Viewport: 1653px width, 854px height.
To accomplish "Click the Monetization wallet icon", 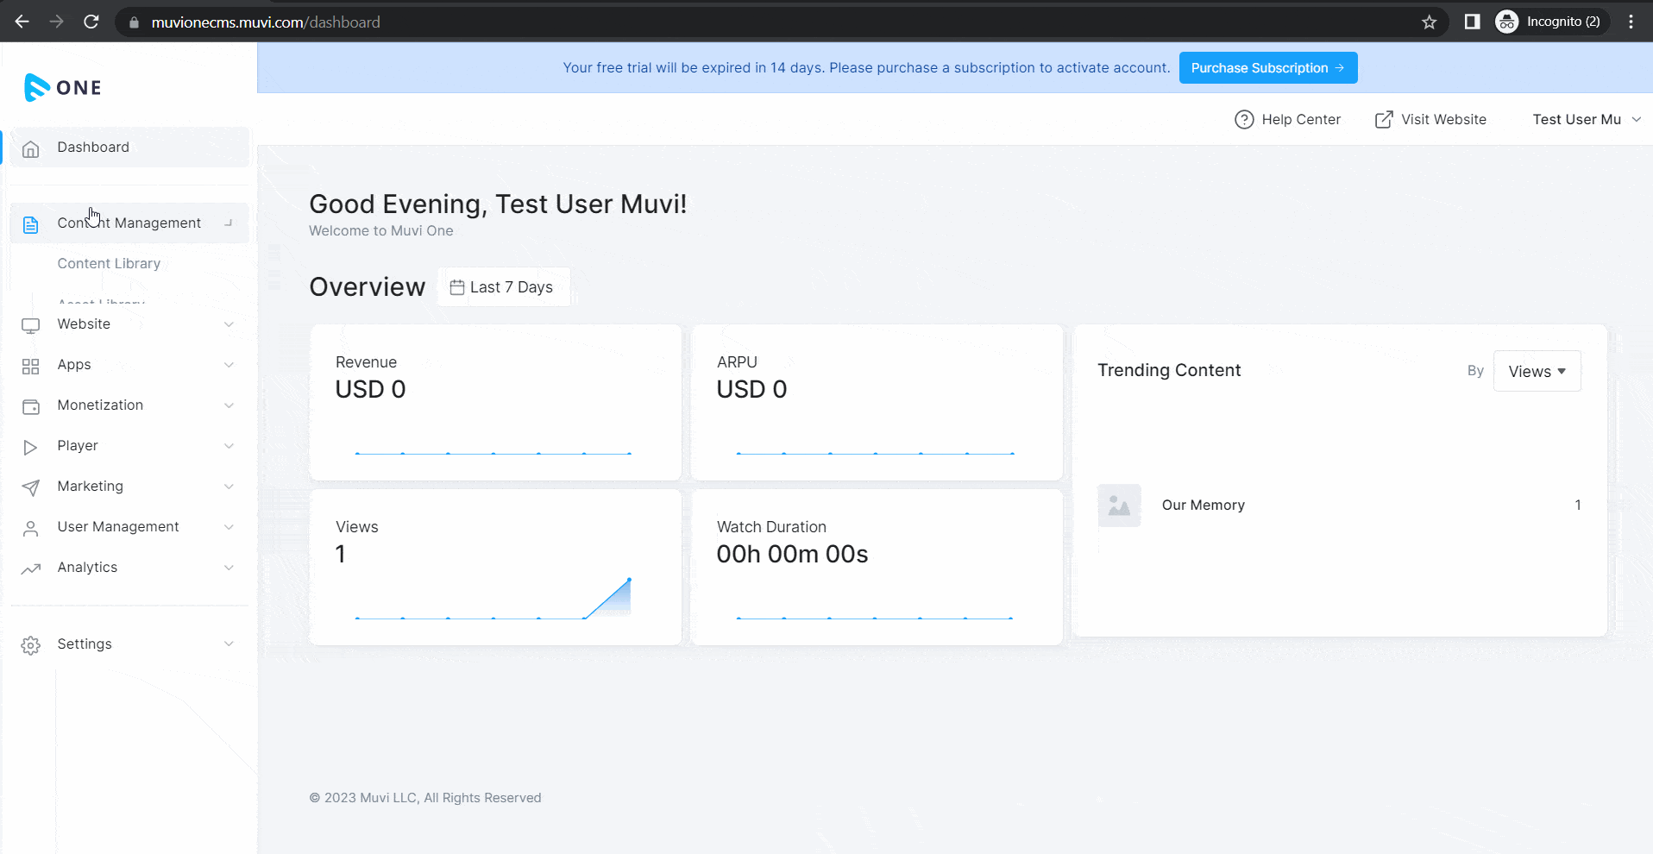I will pos(31,406).
